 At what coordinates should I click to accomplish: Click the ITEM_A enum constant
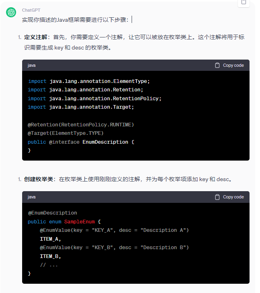(50, 239)
